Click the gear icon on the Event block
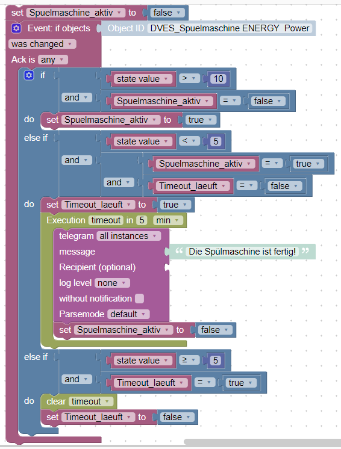The height and width of the screenshot is (449, 341). tap(16, 28)
